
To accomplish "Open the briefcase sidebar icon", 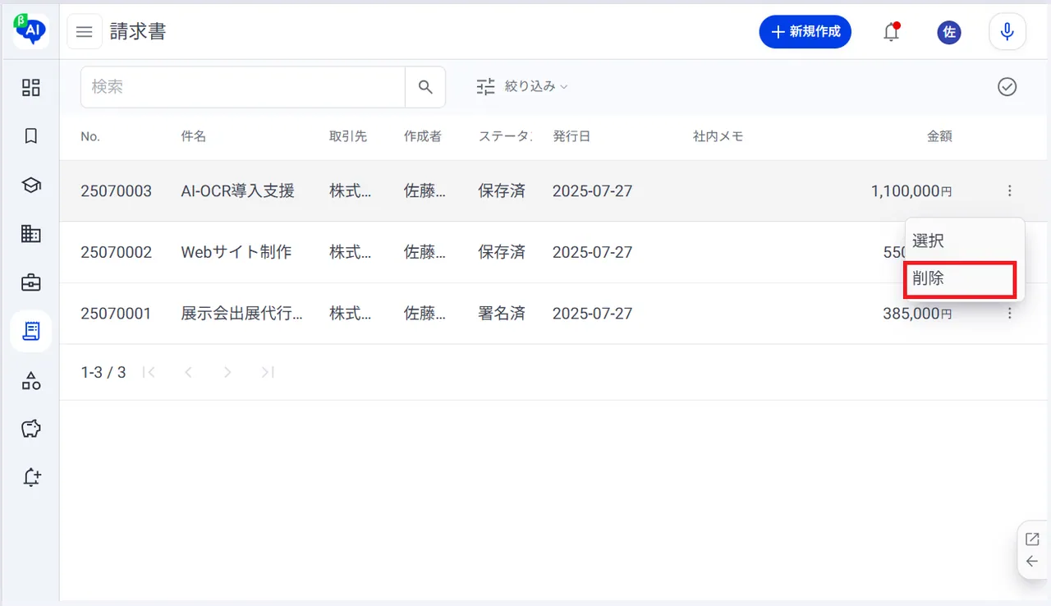I will (x=31, y=282).
